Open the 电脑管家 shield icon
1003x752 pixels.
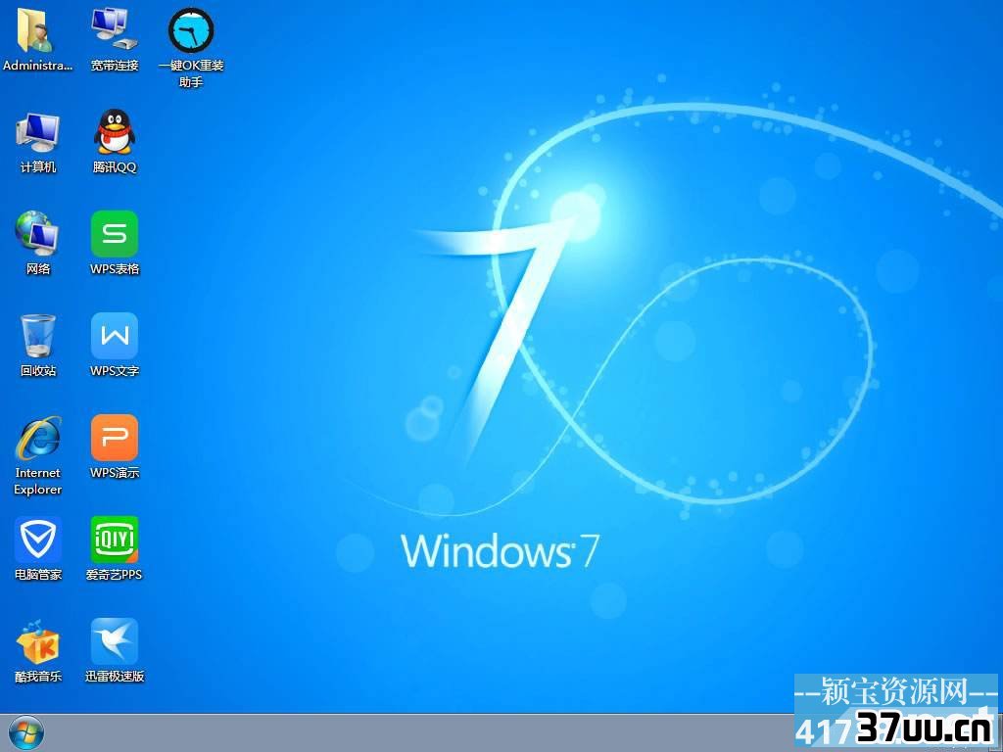(x=38, y=540)
